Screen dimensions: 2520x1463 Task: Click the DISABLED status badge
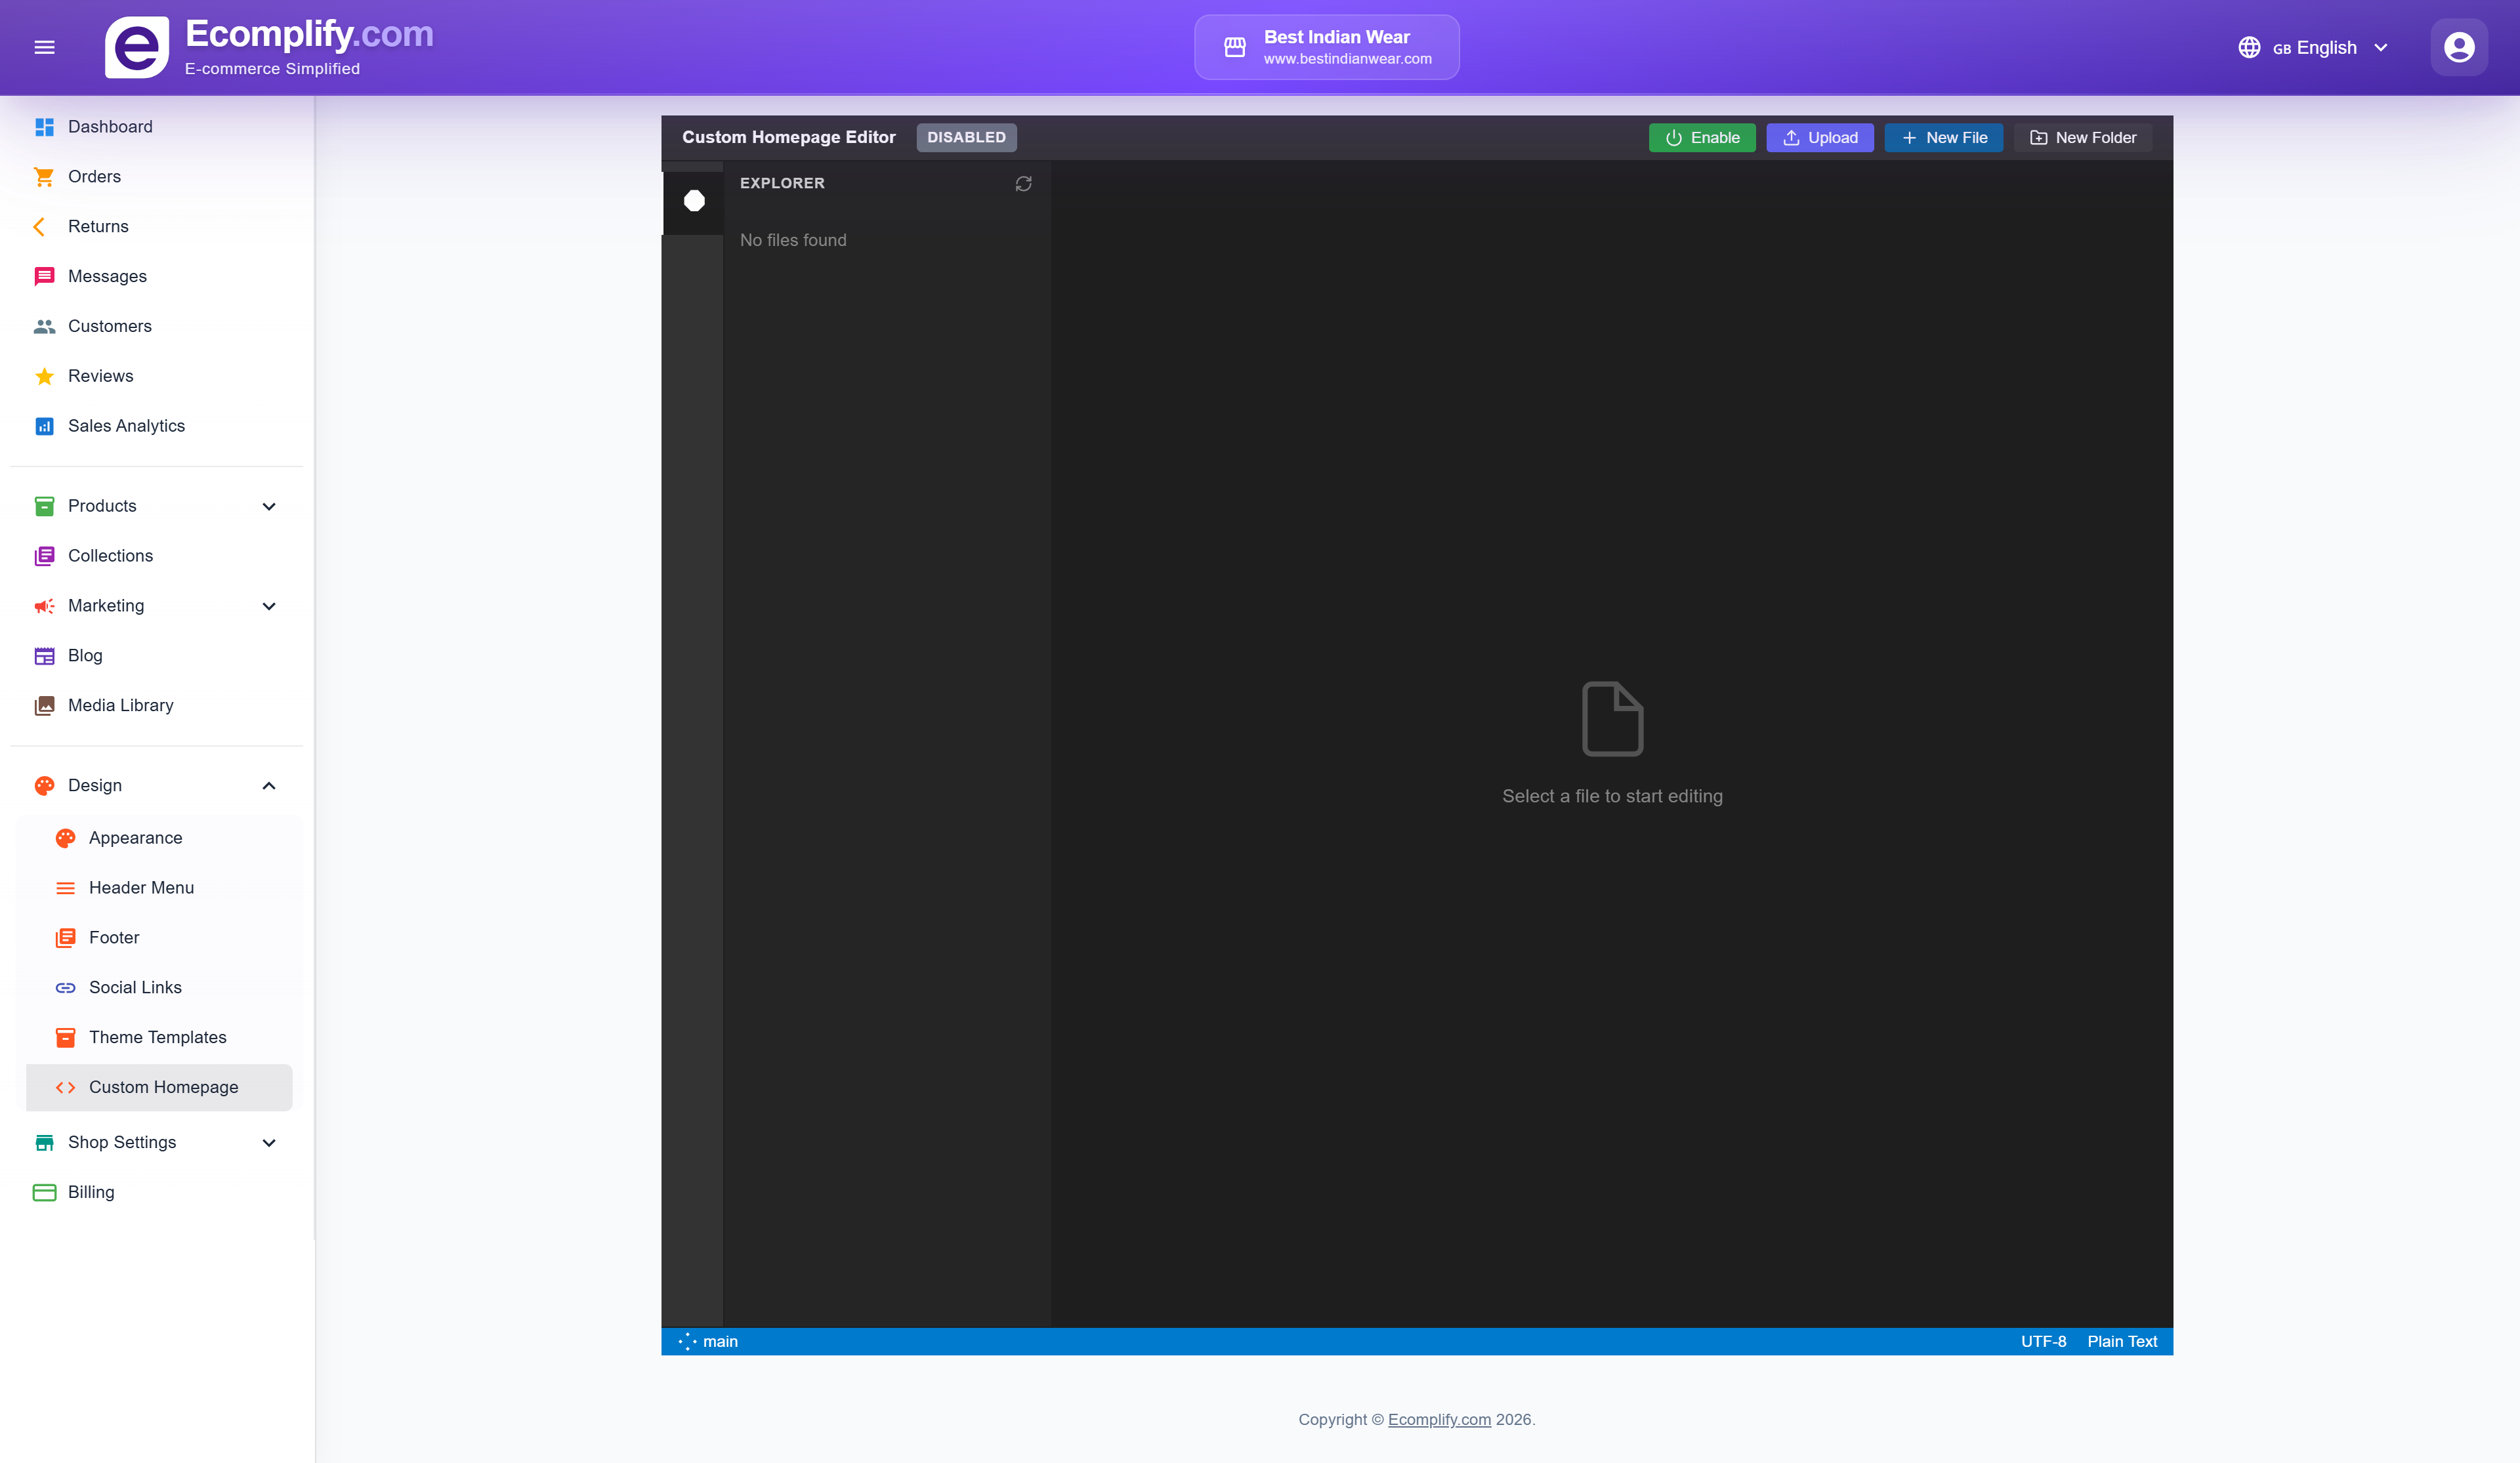point(965,137)
